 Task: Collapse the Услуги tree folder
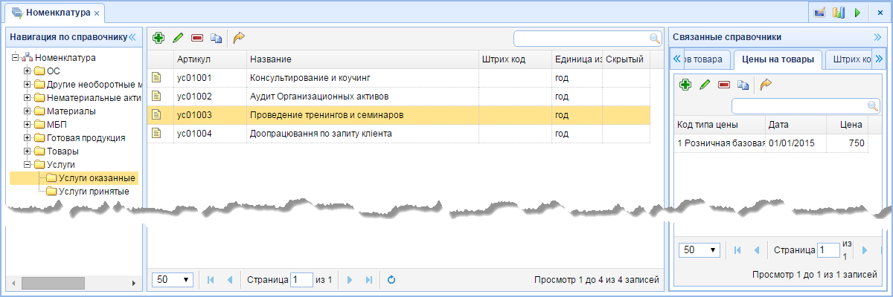(28, 165)
